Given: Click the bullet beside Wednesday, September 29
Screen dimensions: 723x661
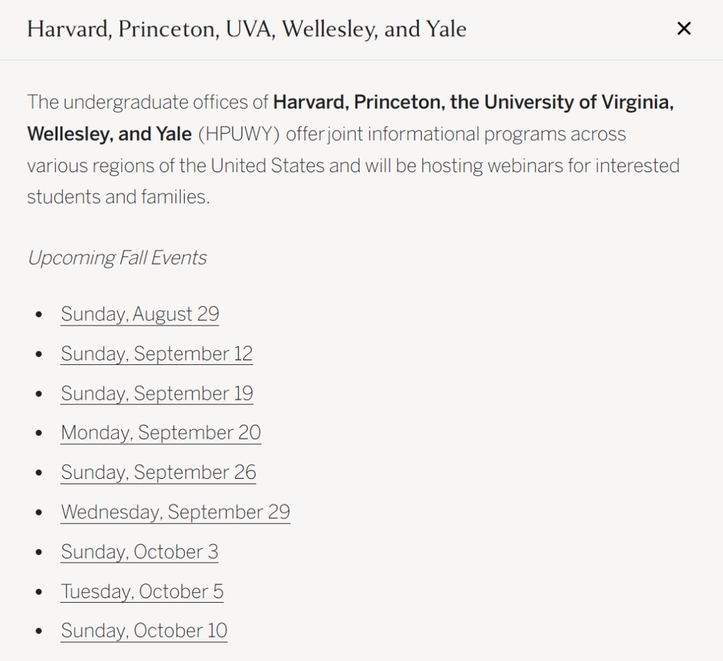Looking at the screenshot, I should point(39,512).
